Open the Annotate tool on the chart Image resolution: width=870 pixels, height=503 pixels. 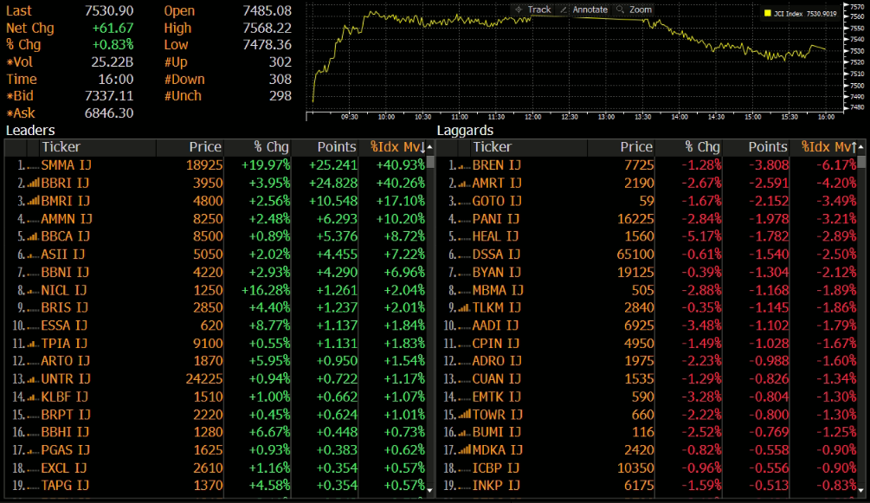coord(583,10)
